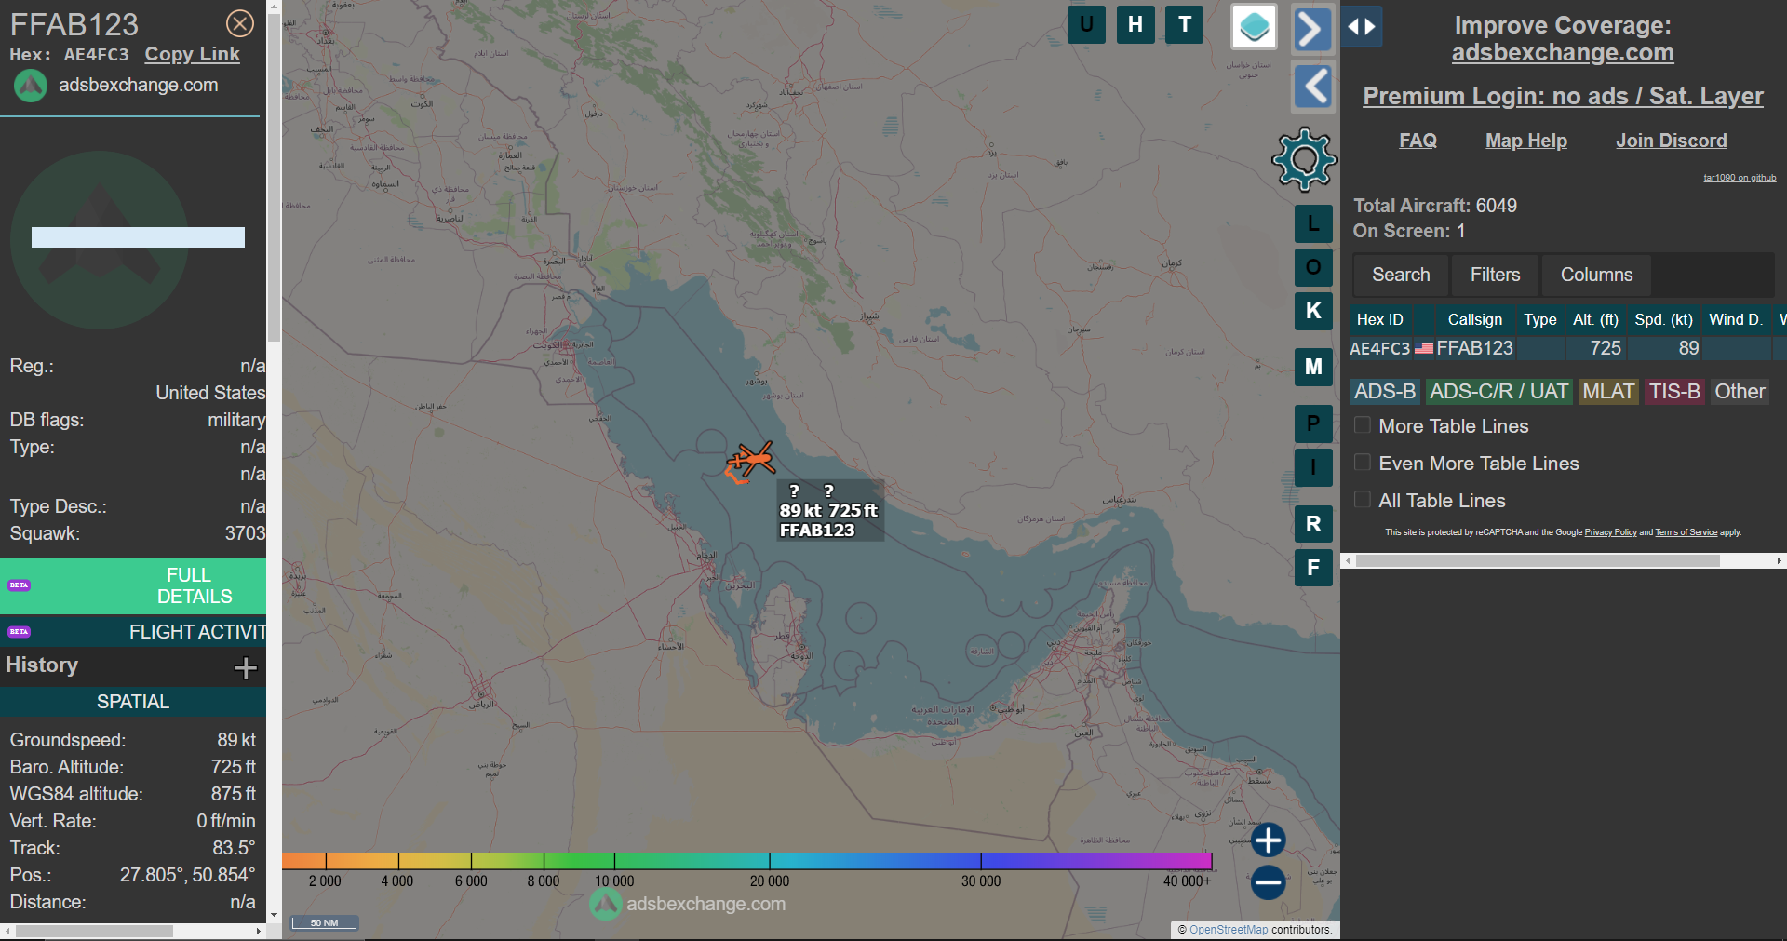1787x941 pixels.
Task: Open the Map Help link
Action: (x=1526, y=141)
